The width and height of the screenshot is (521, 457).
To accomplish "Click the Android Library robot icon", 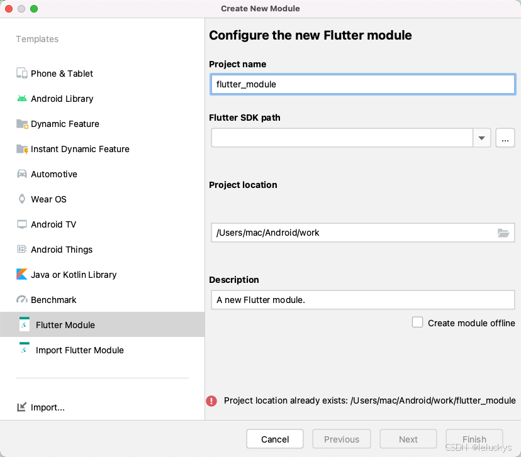I will point(22,99).
